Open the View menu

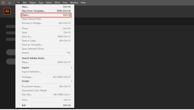[x=65, y=2]
